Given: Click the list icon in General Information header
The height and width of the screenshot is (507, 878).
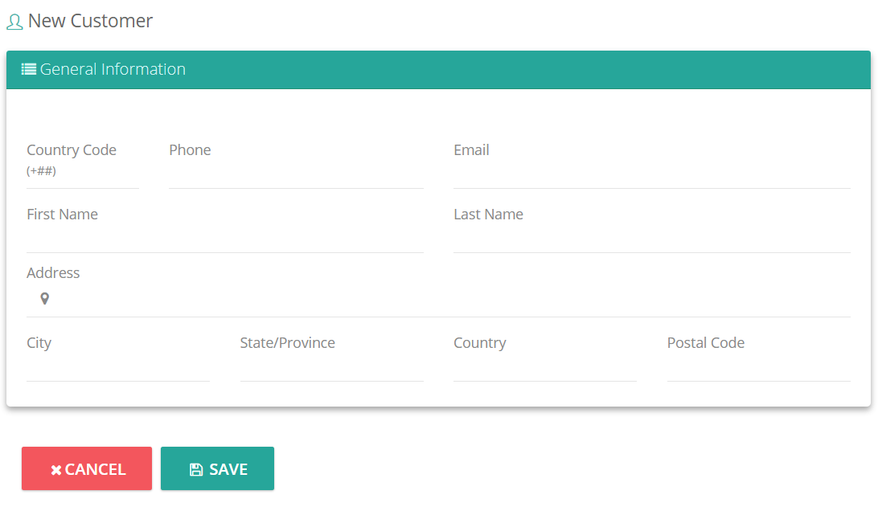Looking at the screenshot, I should coord(29,69).
